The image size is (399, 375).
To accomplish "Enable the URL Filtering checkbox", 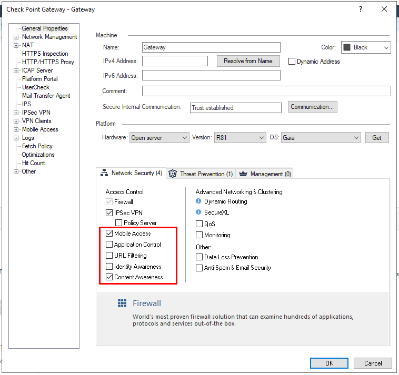I will 109,256.
